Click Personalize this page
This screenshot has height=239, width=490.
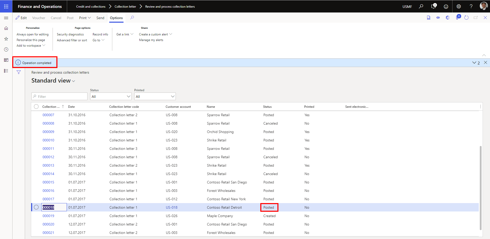click(31, 40)
